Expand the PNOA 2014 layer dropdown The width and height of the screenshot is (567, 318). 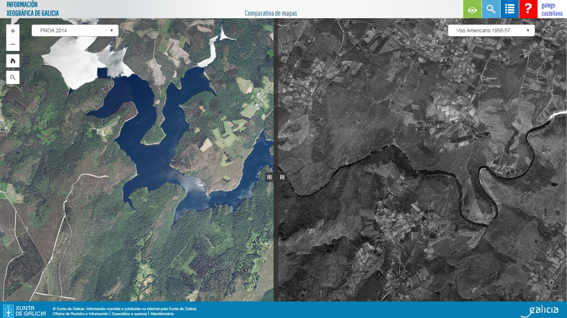[x=75, y=31]
